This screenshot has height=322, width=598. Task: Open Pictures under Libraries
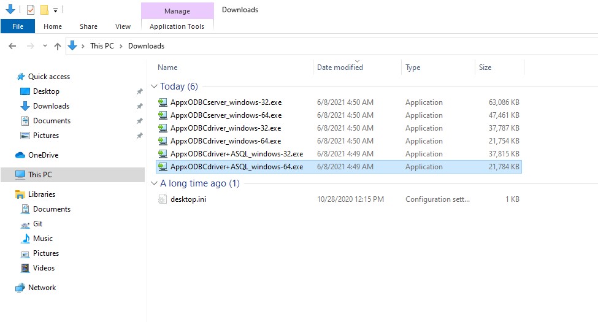point(46,253)
